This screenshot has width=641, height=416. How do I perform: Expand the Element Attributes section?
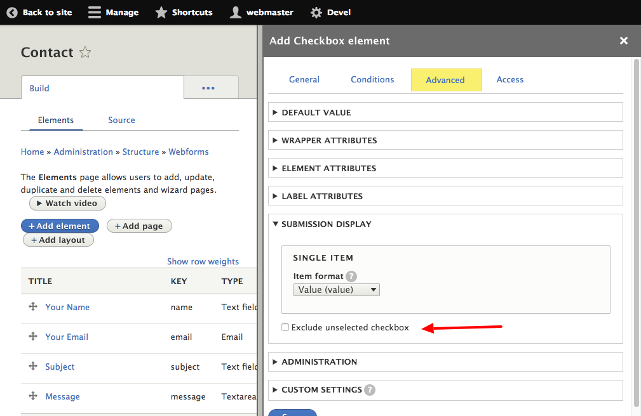tap(445, 168)
